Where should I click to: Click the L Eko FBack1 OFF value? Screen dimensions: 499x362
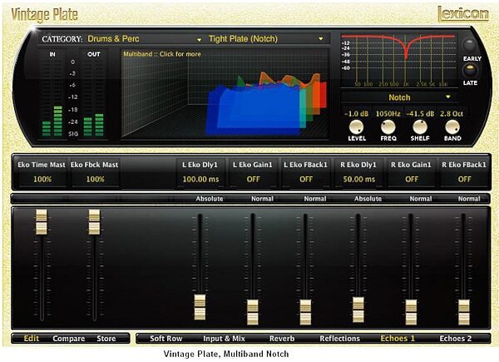pos(306,179)
